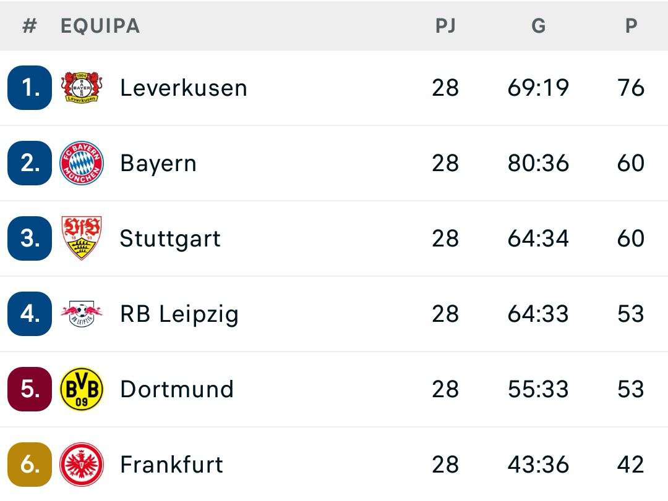
Task: Open Dortmund team details
Action: click(177, 389)
